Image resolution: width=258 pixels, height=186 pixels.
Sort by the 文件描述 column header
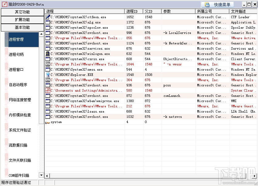click(x=243, y=11)
